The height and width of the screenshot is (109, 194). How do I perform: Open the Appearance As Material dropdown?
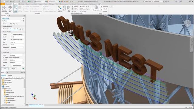pos(17,48)
